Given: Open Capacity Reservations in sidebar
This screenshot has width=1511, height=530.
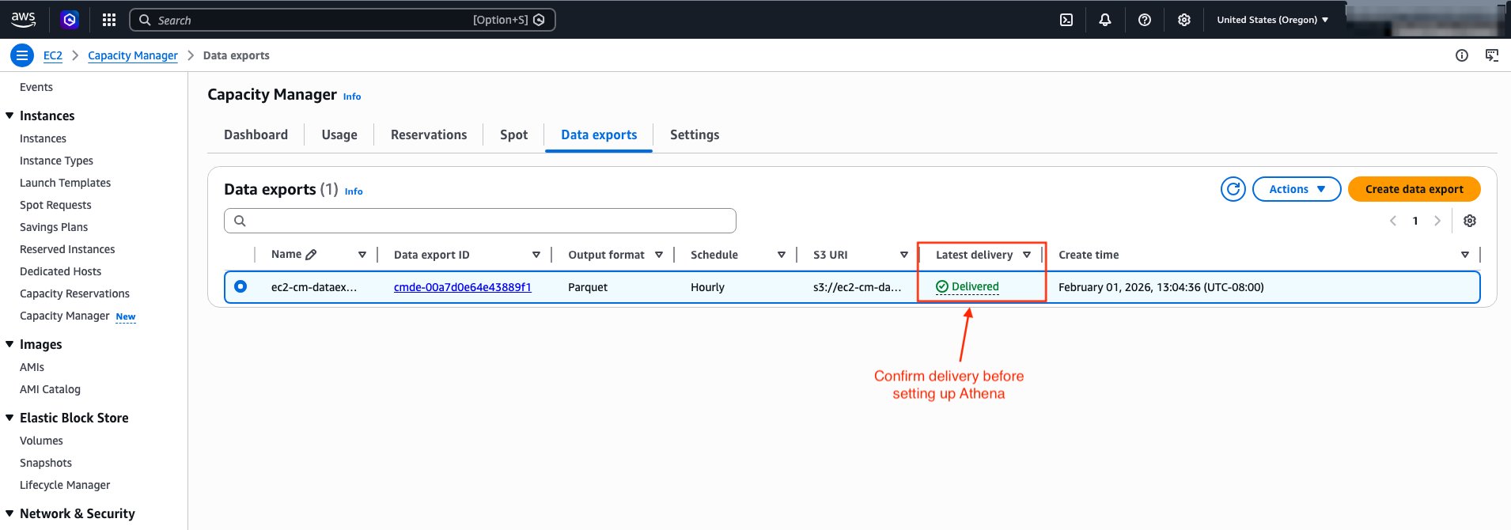Looking at the screenshot, I should coord(74,293).
